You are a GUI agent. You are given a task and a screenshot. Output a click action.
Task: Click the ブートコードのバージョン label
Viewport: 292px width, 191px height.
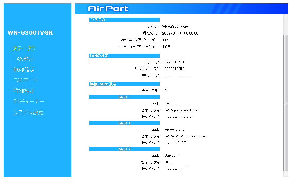tap(138, 47)
